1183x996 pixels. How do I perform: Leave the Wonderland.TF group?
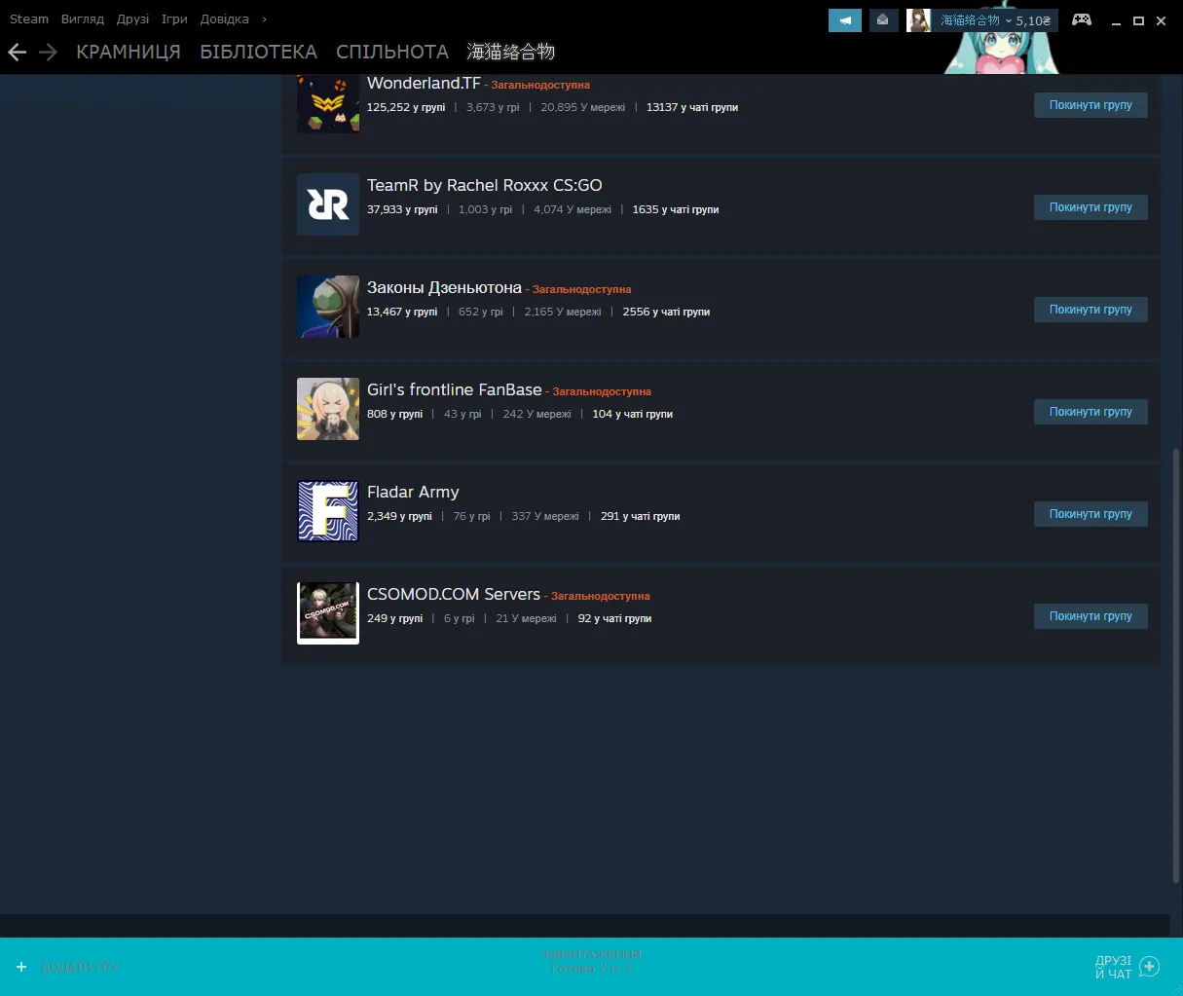1091,105
